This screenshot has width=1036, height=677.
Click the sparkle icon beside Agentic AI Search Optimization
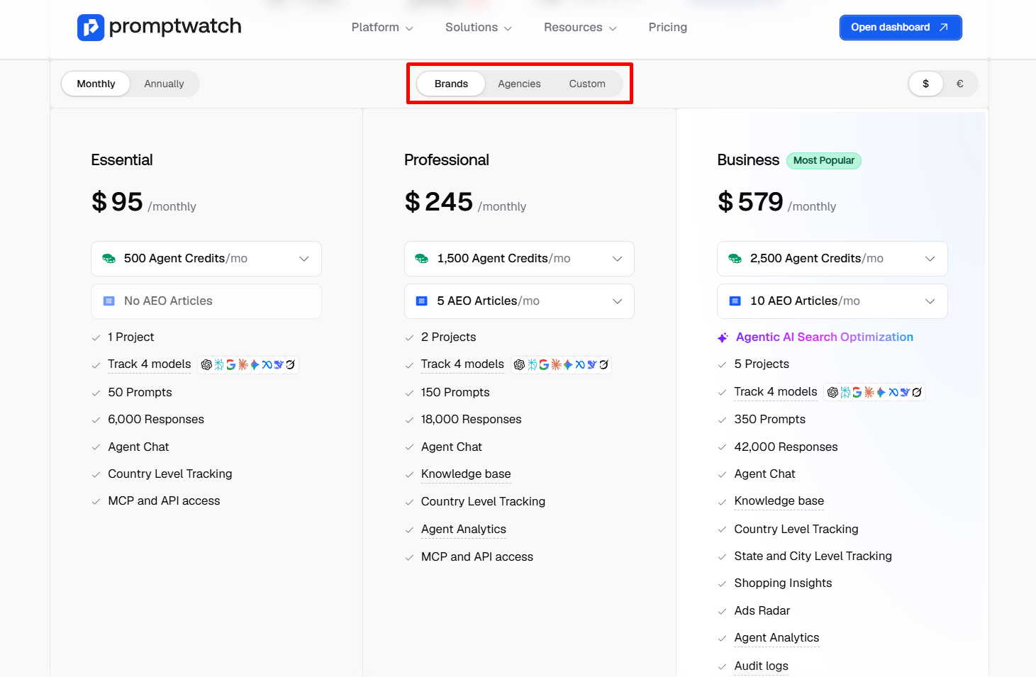pos(723,337)
